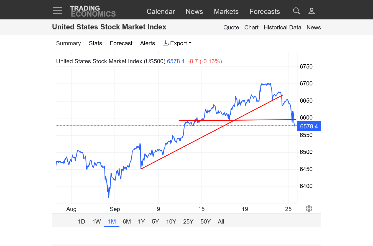This screenshot has height=246, width=373.
Task: Switch to the Stats tab
Action: pyautogui.click(x=95, y=43)
